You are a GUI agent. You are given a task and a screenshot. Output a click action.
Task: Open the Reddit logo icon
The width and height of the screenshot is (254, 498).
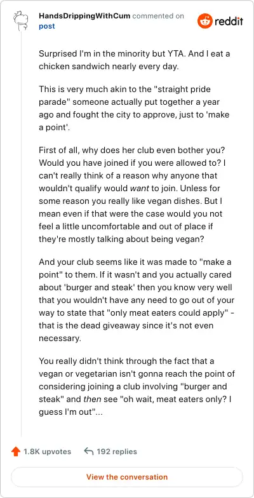pyautogui.click(x=204, y=21)
